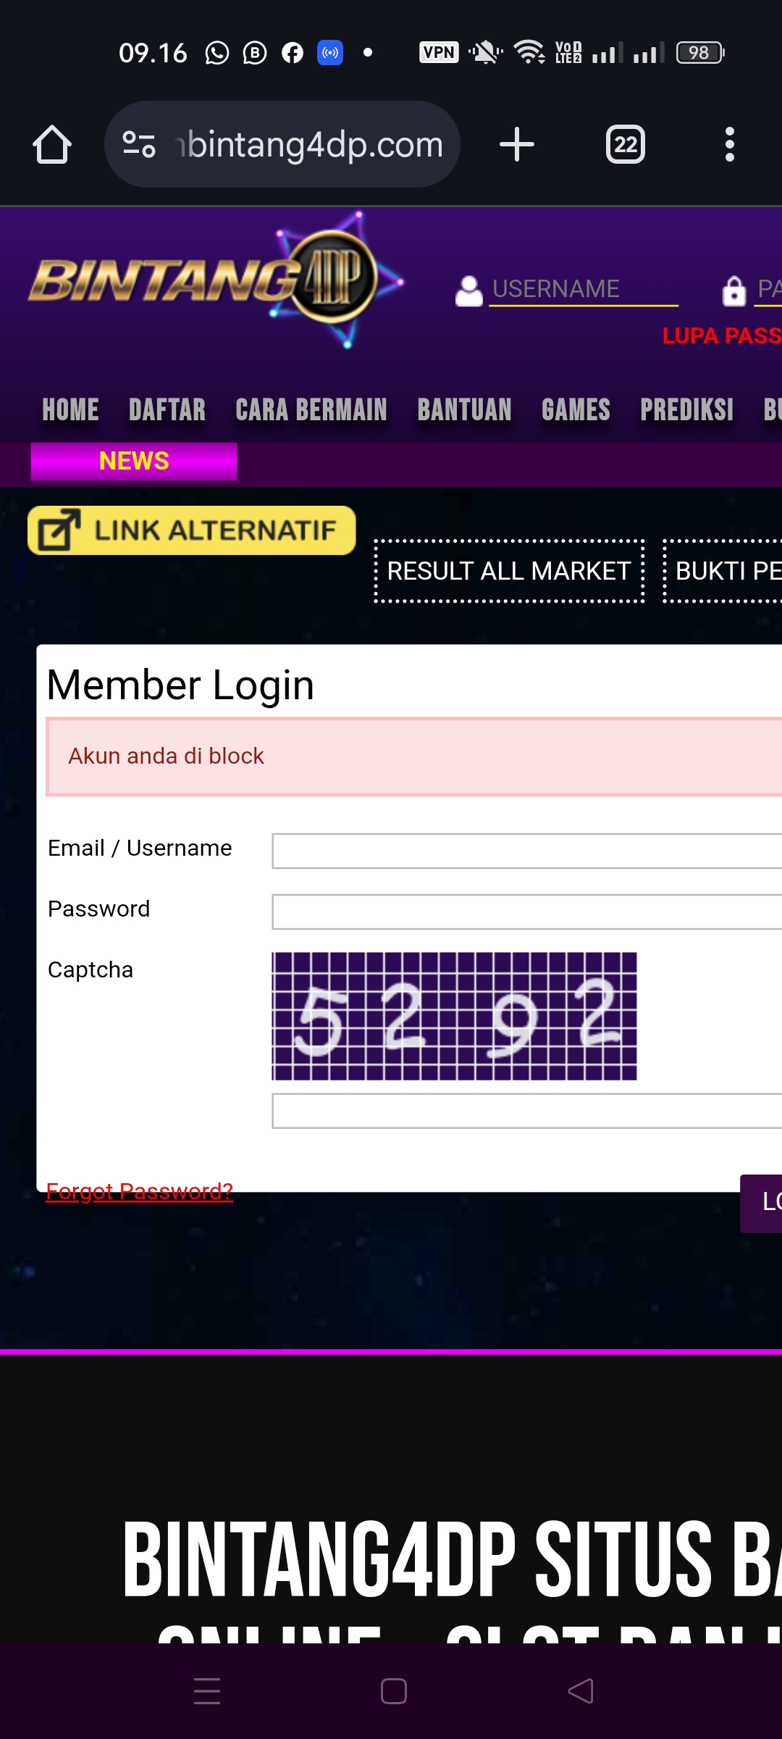This screenshot has width=782, height=1739.
Task: Click the captcha code entry field
Action: point(526,1111)
